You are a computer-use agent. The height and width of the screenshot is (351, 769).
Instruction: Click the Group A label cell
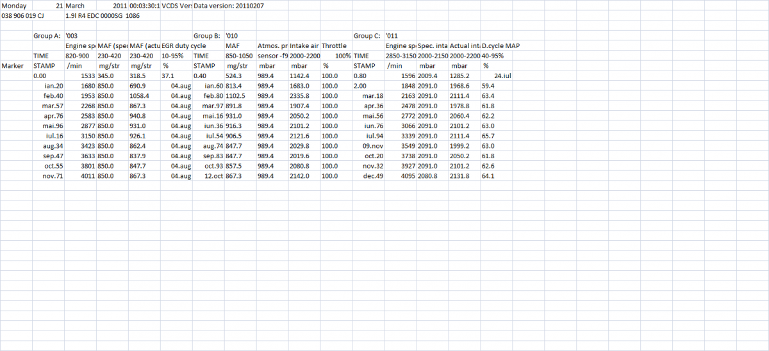(x=47, y=36)
